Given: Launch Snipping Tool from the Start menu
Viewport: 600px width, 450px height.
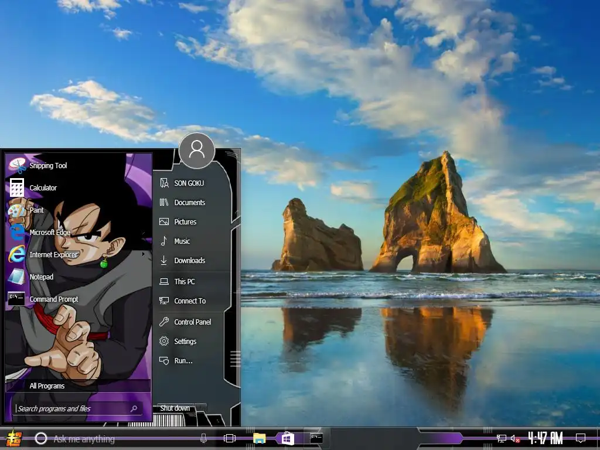Looking at the screenshot, I should pos(79,165).
